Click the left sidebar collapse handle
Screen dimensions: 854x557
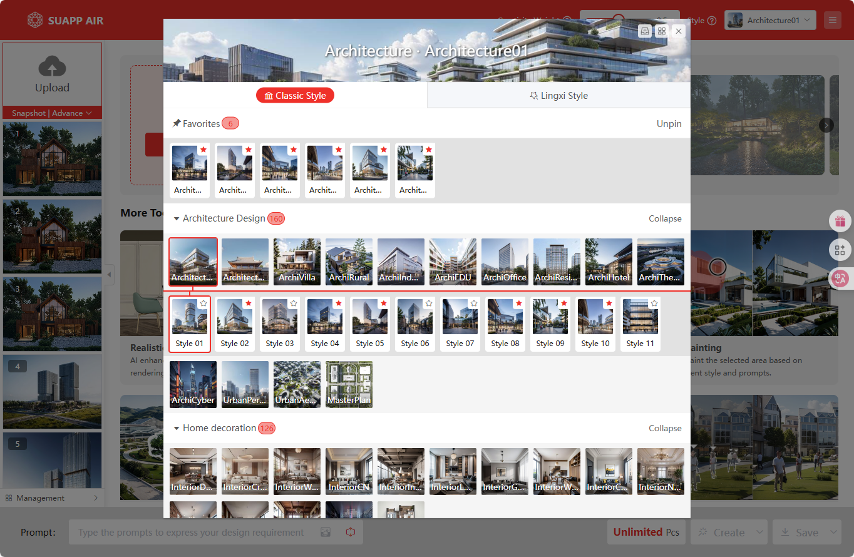click(110, 274)
